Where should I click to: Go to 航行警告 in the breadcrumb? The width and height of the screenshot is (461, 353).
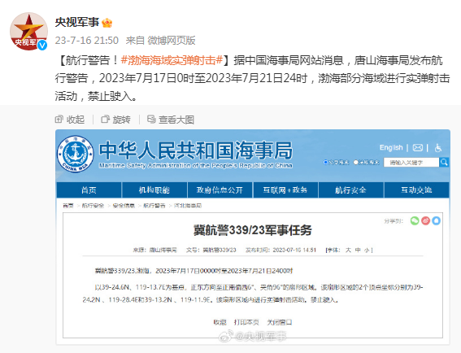click(x=154, y=205)
